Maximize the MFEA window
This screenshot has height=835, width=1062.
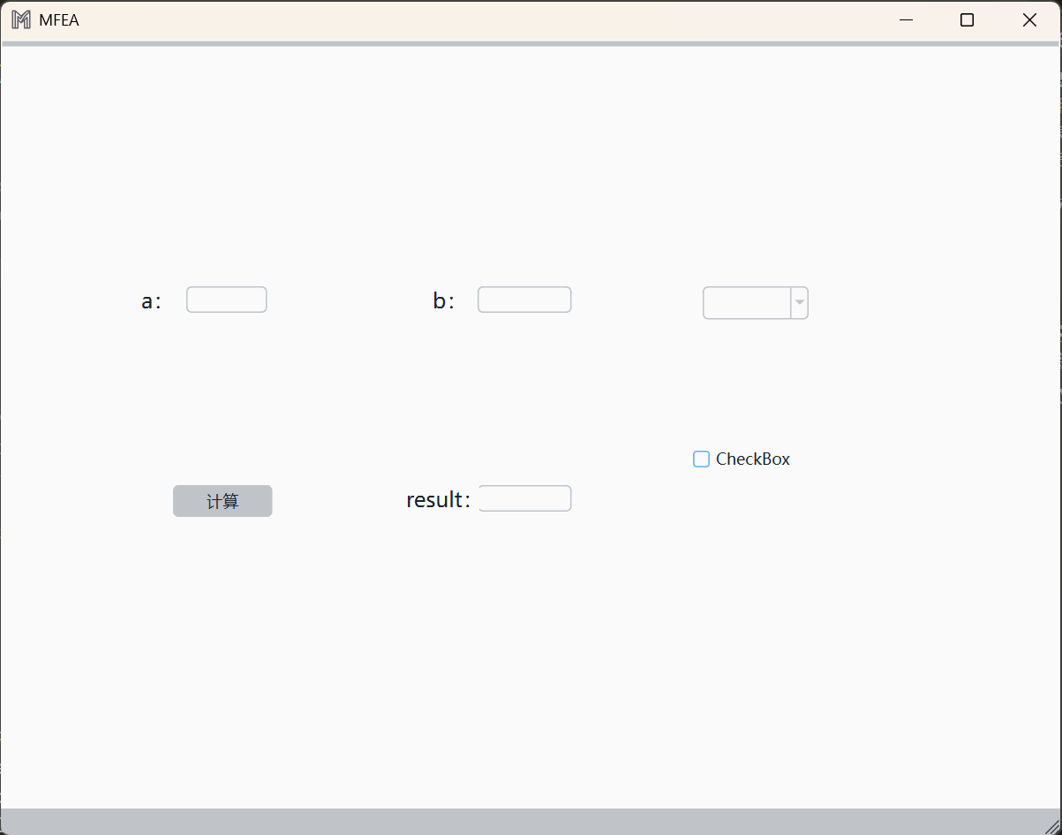967,20
